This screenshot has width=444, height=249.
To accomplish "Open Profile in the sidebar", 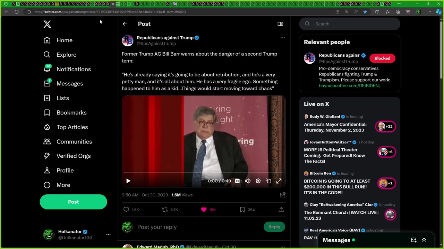I will [x=58, y=170].
